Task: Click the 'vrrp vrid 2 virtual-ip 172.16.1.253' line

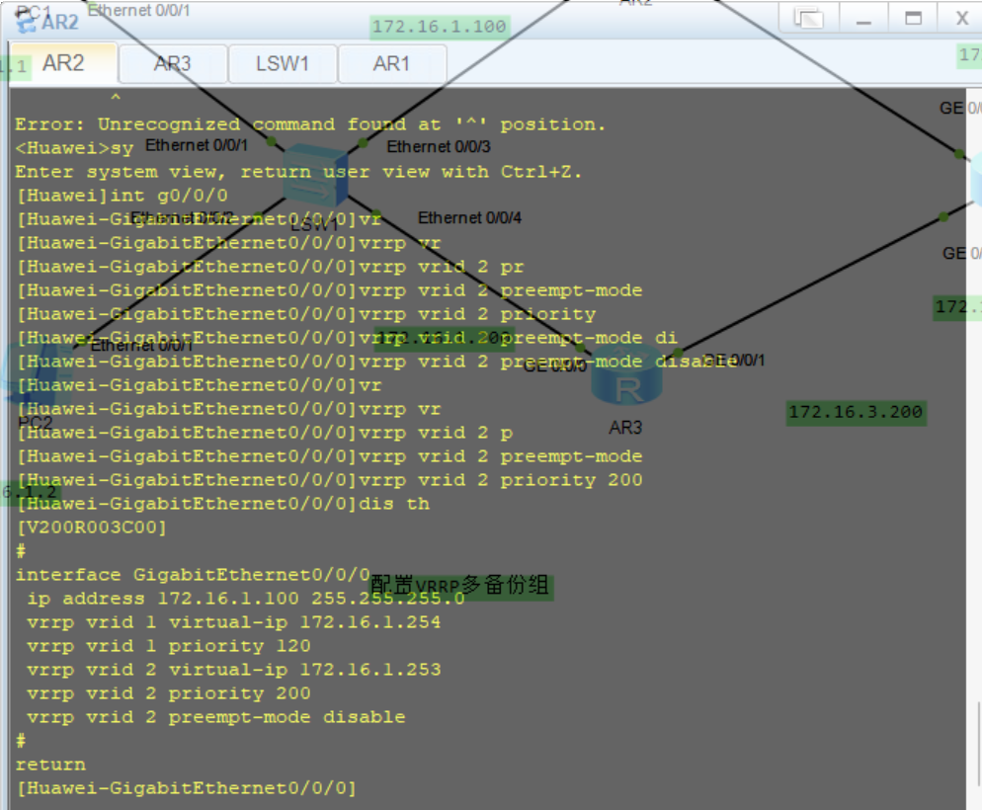Action: [x=233, y=670]
